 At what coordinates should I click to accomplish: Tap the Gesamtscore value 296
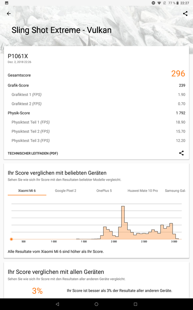[178, 74]
